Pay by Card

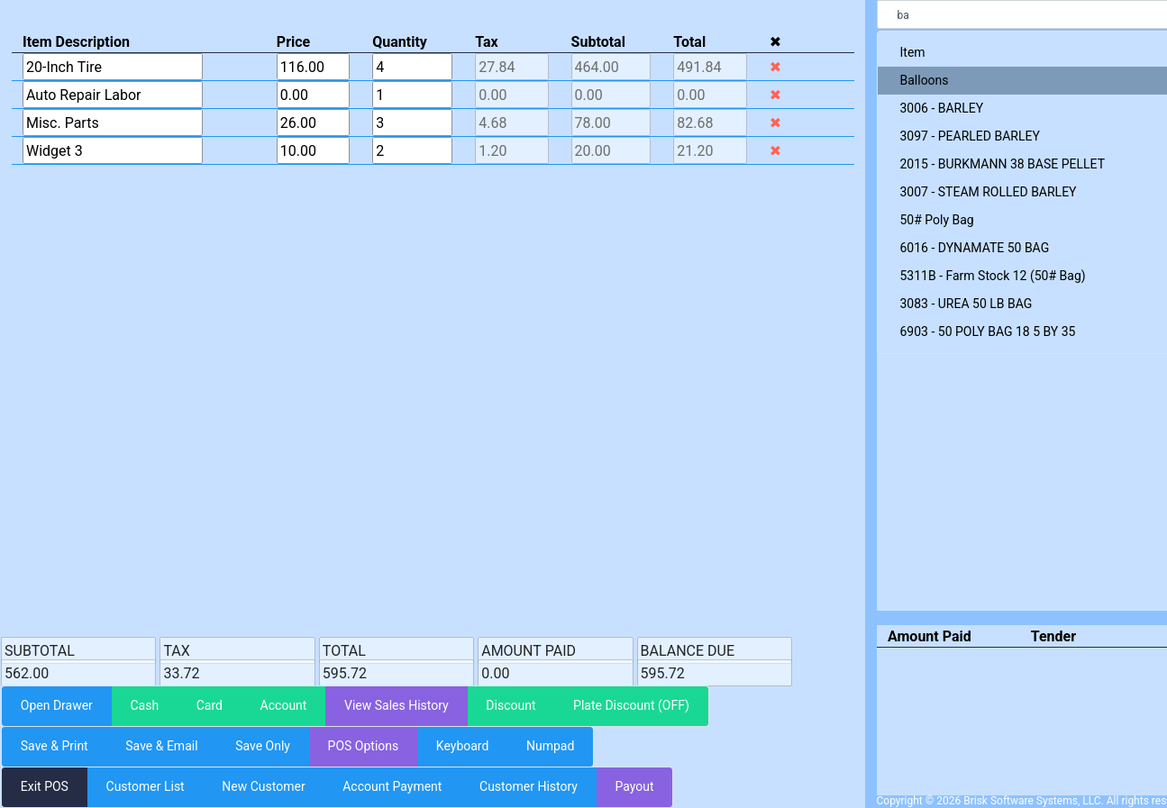[x=208, y=705]
